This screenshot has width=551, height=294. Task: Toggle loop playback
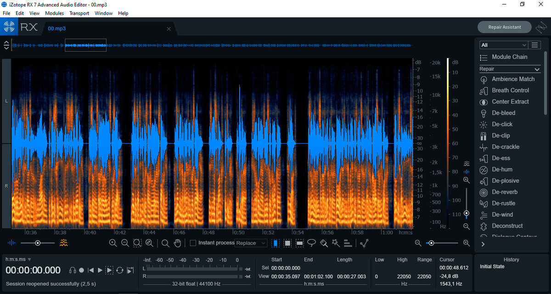120,270
